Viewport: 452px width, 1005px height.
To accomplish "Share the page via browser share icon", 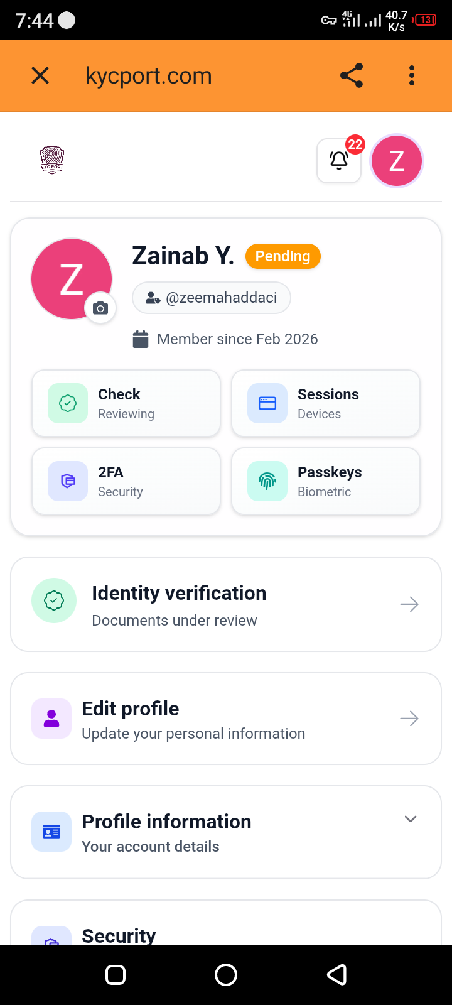I will (352, 75).
